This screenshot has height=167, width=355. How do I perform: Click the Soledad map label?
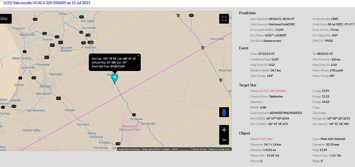pos(104,143)
